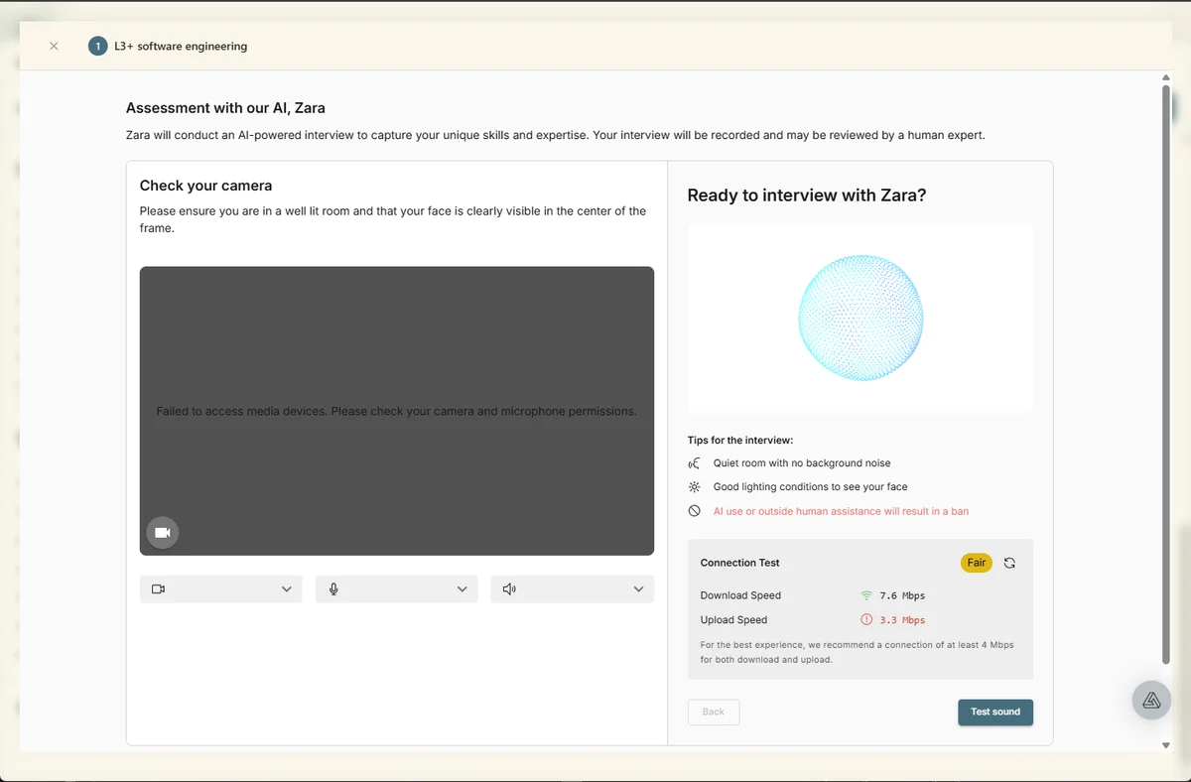Click the Zara sphere animation
This screenshot has width=1191, height=782.
tap(860, 318)
